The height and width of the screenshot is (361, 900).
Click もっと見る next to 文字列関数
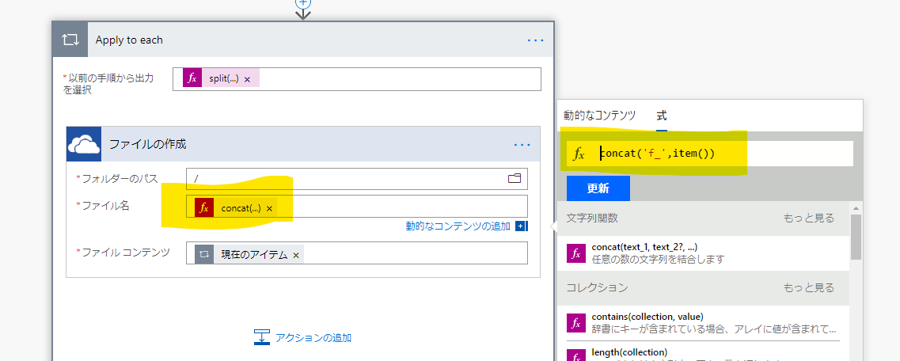point(809,218)
